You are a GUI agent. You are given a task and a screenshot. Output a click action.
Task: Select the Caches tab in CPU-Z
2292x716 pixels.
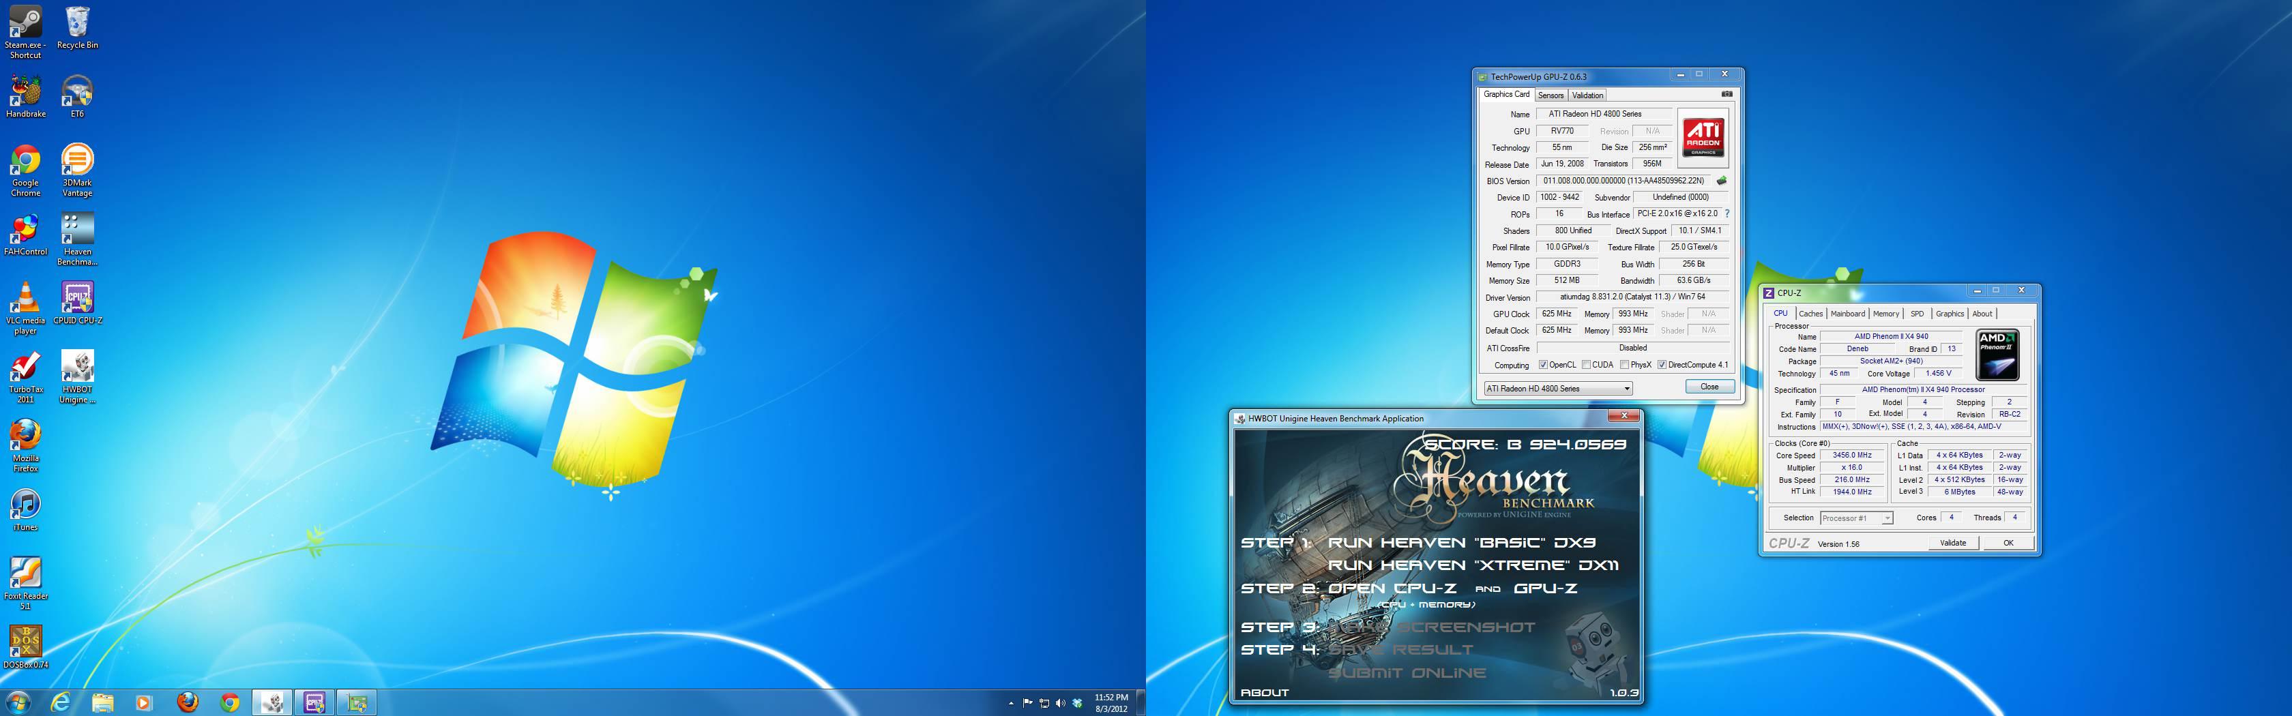1810,314
